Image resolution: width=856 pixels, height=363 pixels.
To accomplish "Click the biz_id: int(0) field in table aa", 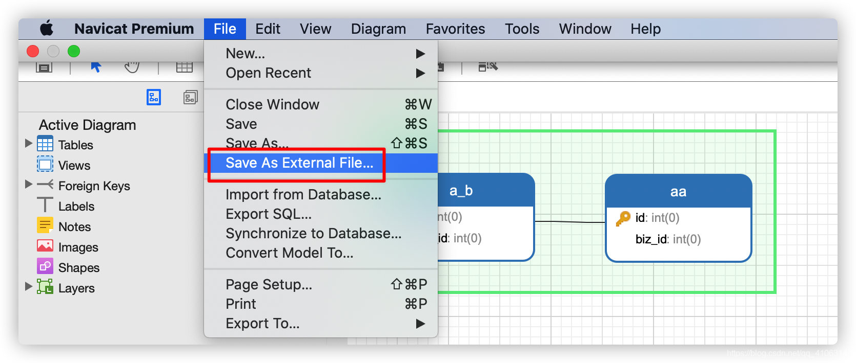I will pos(668,239).
